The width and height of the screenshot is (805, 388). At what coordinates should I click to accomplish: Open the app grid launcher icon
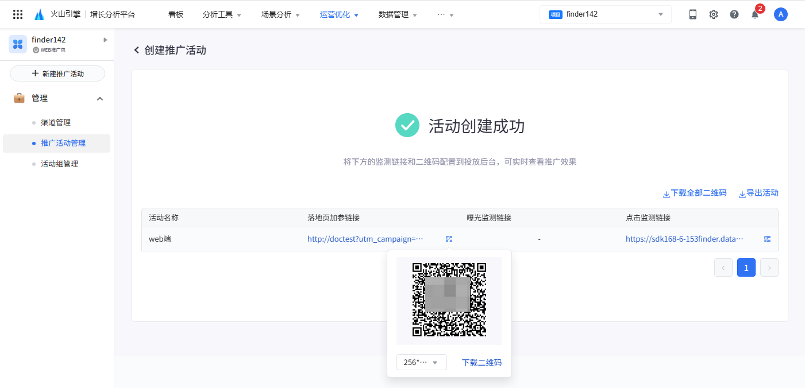point(18,14)
